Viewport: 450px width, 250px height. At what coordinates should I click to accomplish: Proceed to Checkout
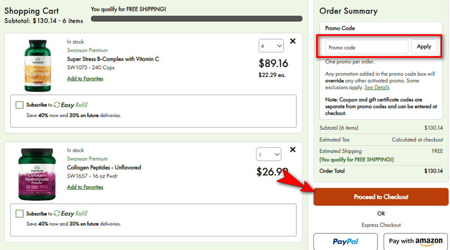(381, 197)
